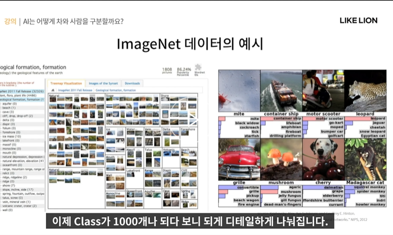Open the Shore treemap cell

point(179,110)
